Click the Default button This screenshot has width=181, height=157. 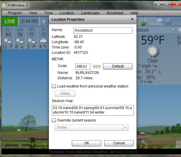point(118,66)
